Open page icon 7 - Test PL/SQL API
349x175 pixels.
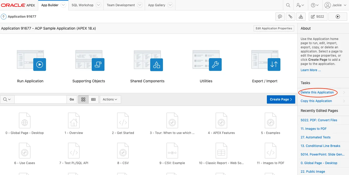click(74, 151)
